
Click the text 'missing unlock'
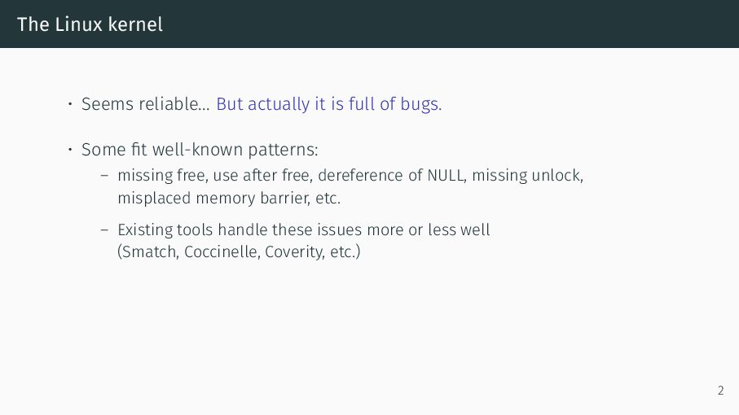[526, 176]
